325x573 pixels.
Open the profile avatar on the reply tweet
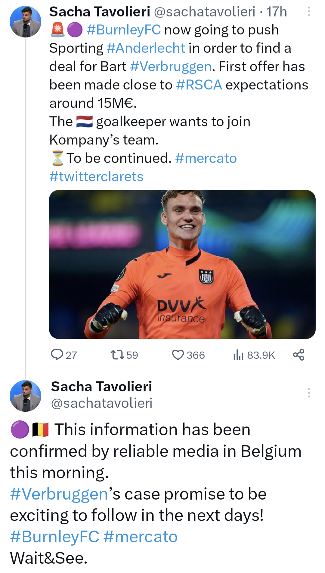25,396
